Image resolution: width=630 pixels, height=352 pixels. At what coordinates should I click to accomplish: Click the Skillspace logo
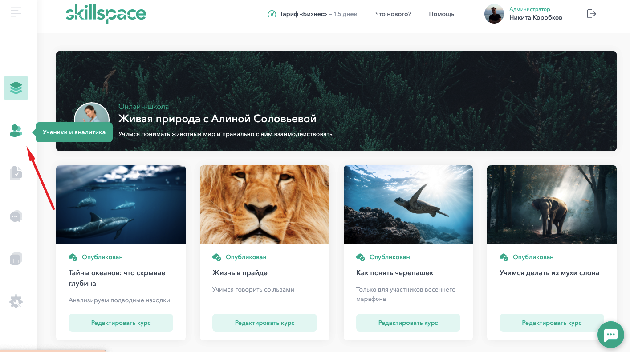106,14
